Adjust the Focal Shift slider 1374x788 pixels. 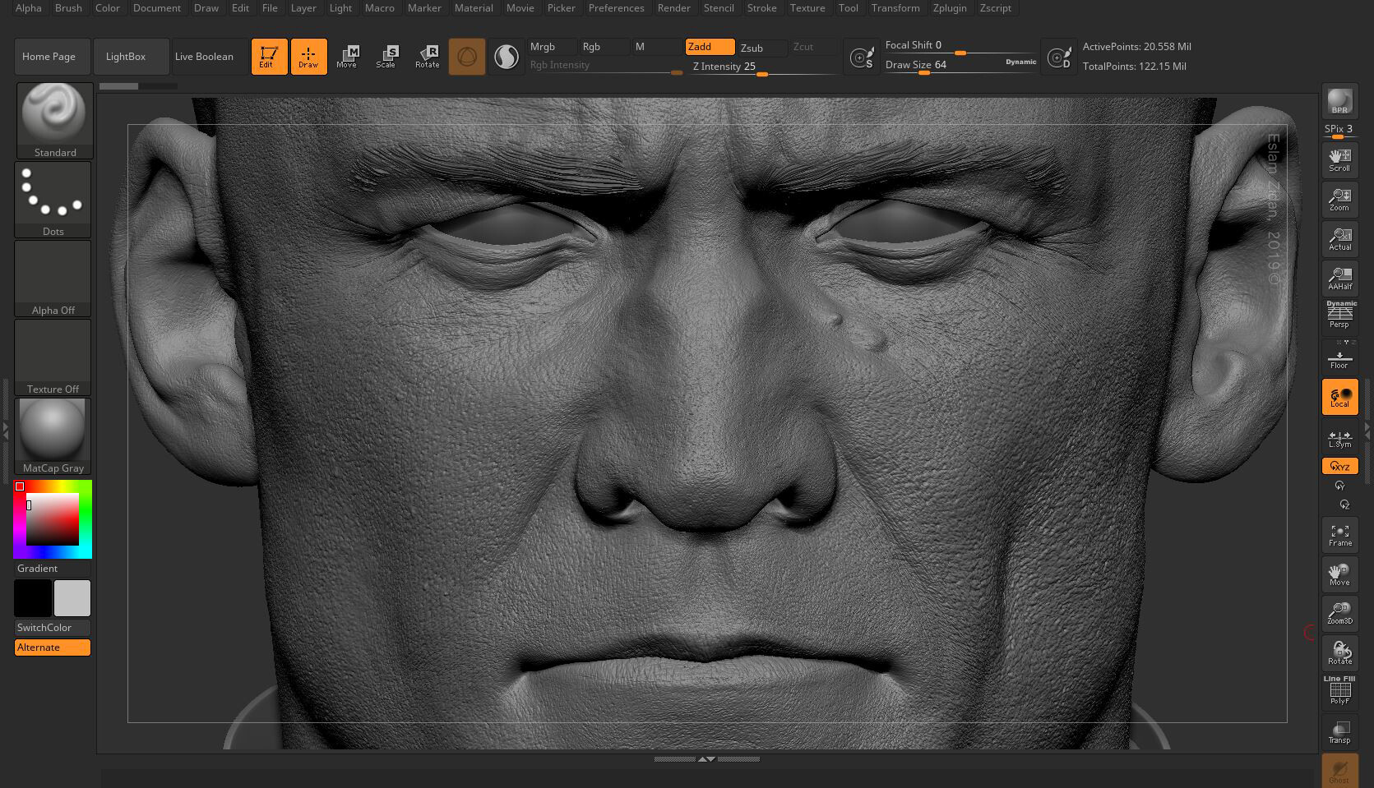(x=960, y=46)
